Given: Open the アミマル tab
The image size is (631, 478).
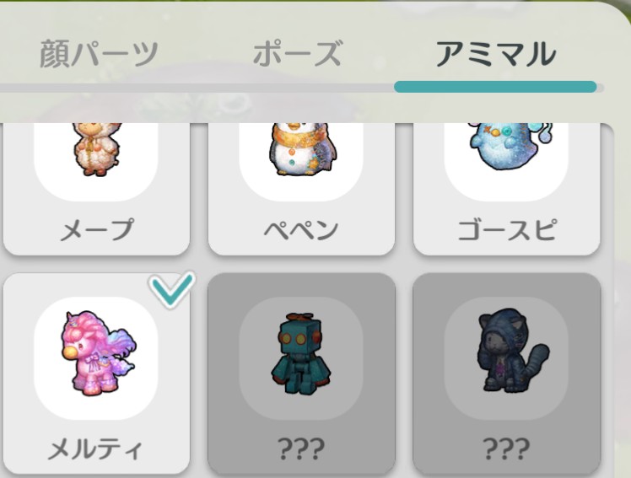Looking at the screenshot, I should coord(496,53).
